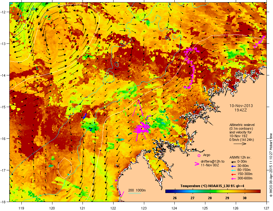Click the cyan 80-150m legend arrow
Viewport: 273px width, 211px height.
[234, 170]
